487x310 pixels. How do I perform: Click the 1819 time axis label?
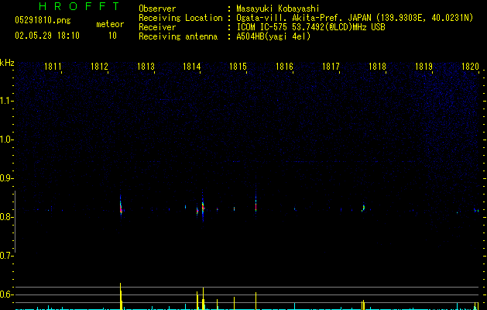pos(424,67)
